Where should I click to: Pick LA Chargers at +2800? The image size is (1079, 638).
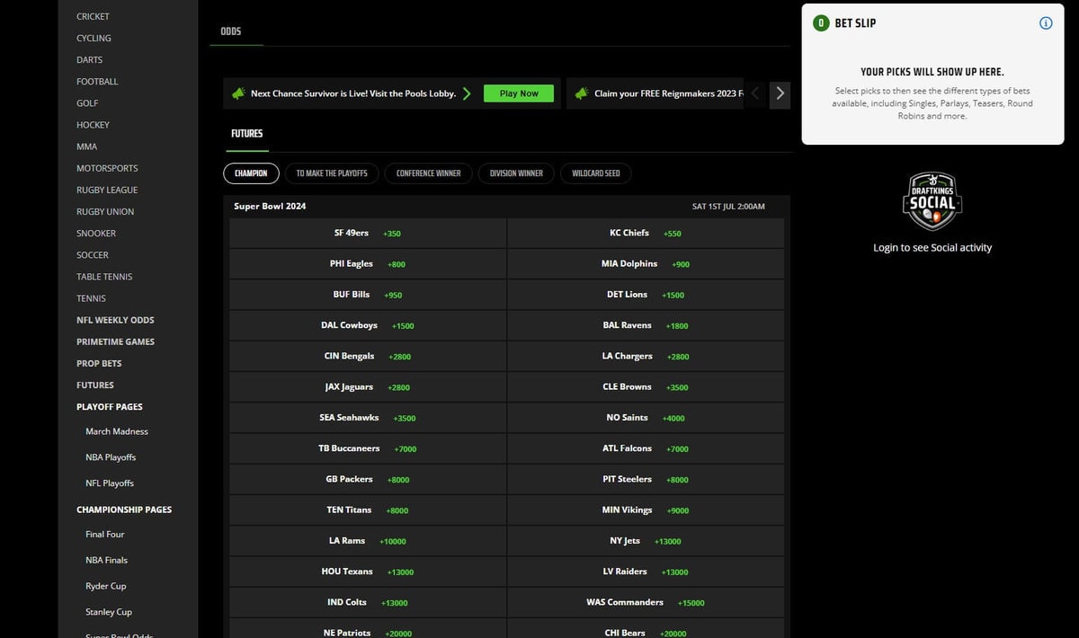[x=646, y=356]
